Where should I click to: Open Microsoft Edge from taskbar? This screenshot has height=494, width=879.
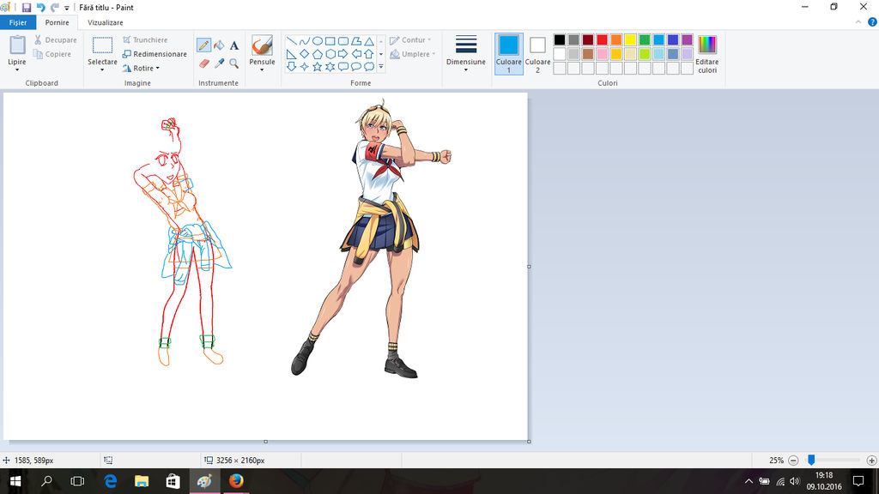click(111, 481)
